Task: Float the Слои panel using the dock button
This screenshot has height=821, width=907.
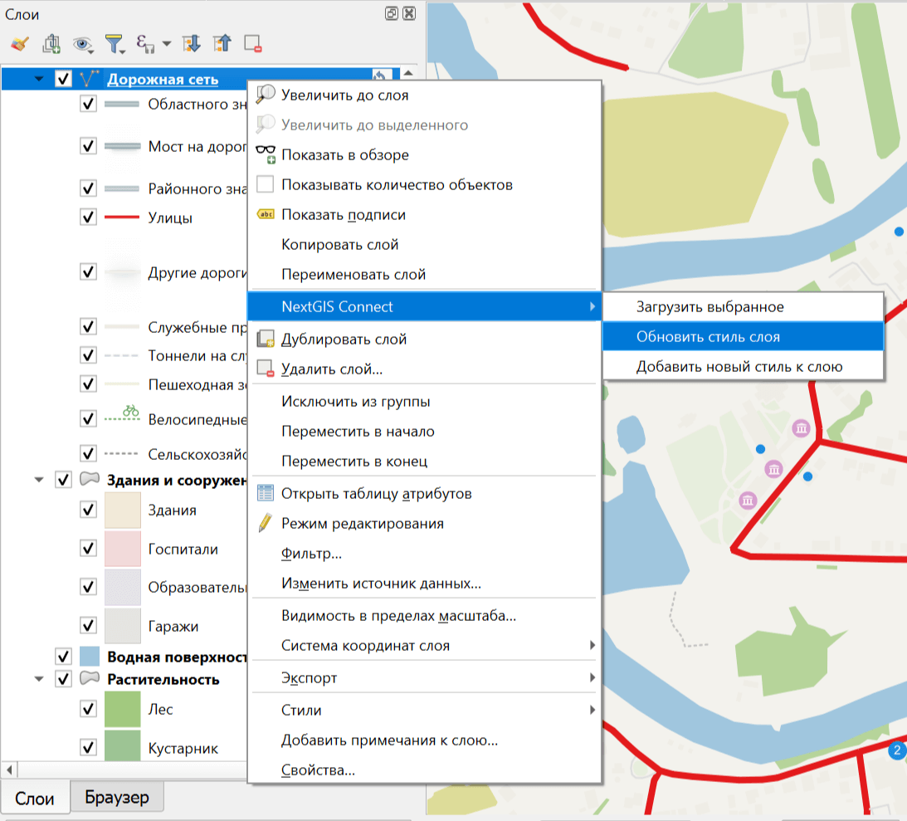Action: point(392,14)
